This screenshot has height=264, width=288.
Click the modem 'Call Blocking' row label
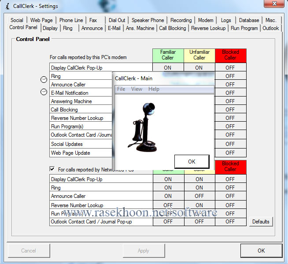(64, 110)
